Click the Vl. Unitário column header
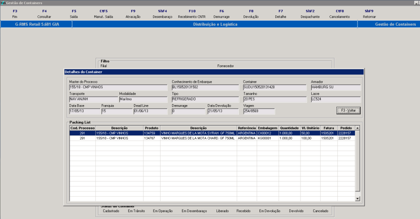This screenshot has width=420, height=219. (310, 128)
